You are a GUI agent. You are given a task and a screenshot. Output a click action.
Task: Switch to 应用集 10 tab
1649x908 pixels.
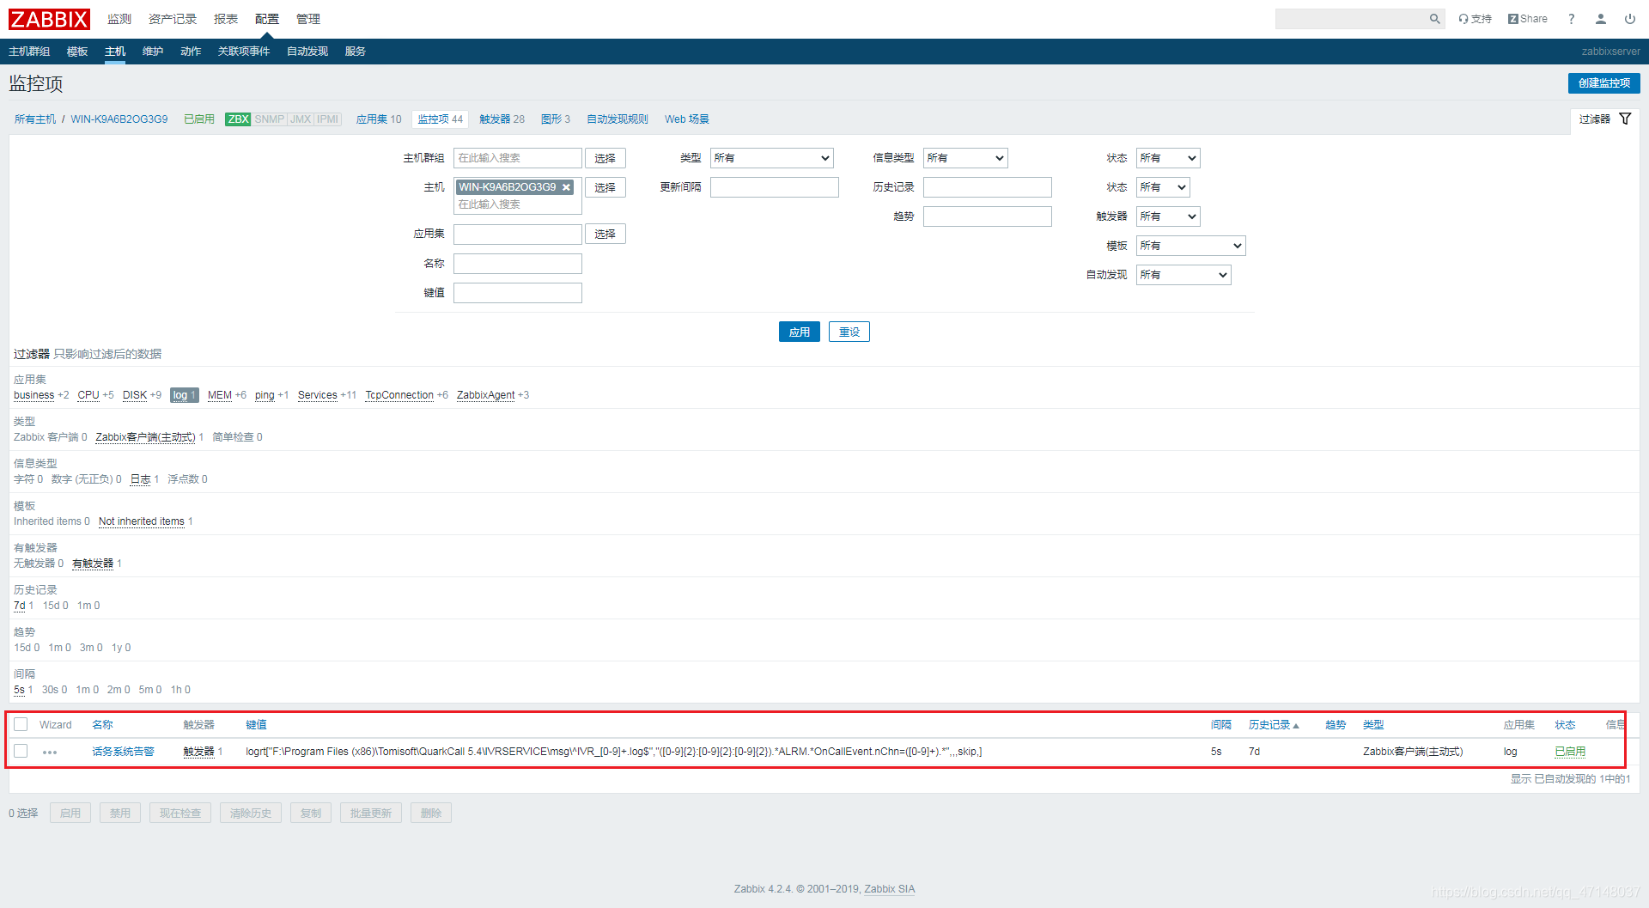pos(379,119)
